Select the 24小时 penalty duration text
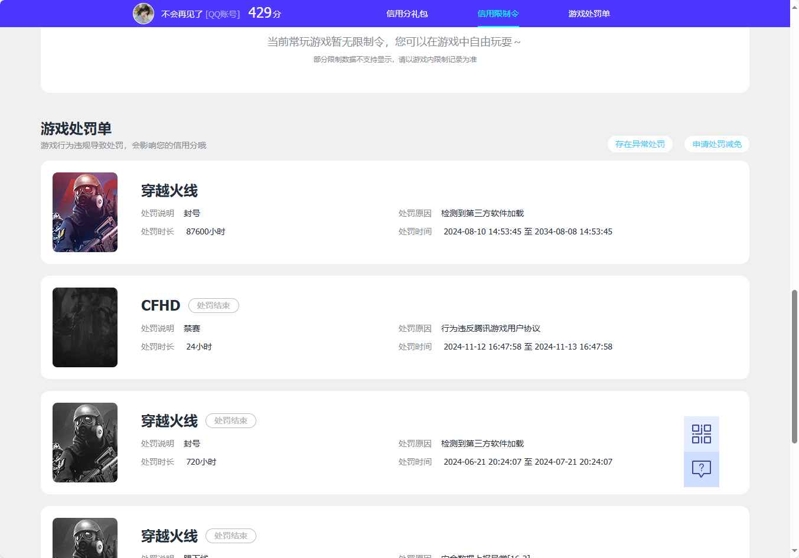 199,347
